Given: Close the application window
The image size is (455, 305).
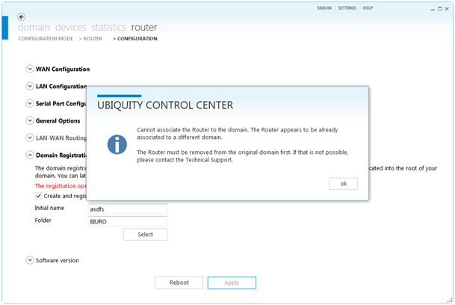Looking at the screenshot, I should [x=447, y=9].
